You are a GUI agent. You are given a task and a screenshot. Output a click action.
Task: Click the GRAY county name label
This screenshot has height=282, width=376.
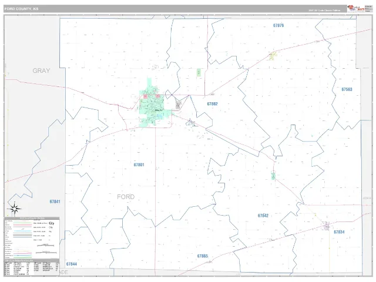41,70
